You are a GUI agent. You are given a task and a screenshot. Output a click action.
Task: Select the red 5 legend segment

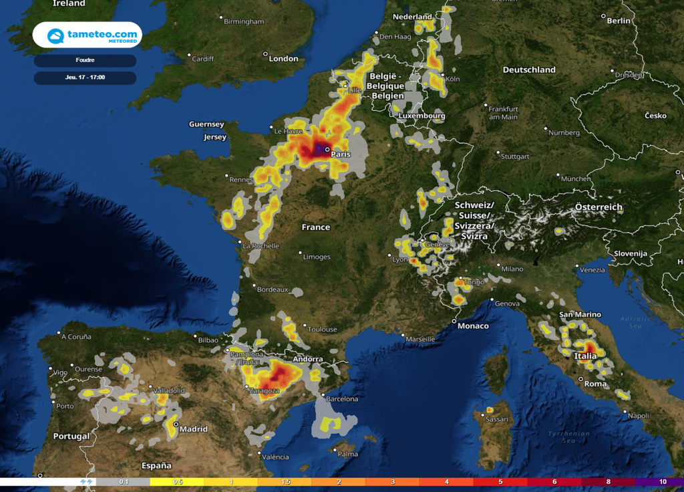pyautogui.click(x=500, y=482)
